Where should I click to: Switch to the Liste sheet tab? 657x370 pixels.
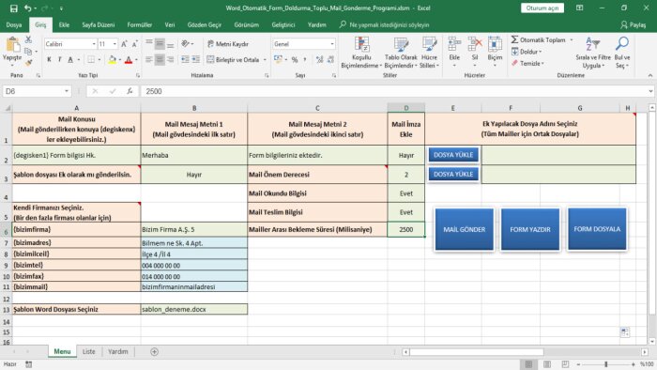click(89, 351)
